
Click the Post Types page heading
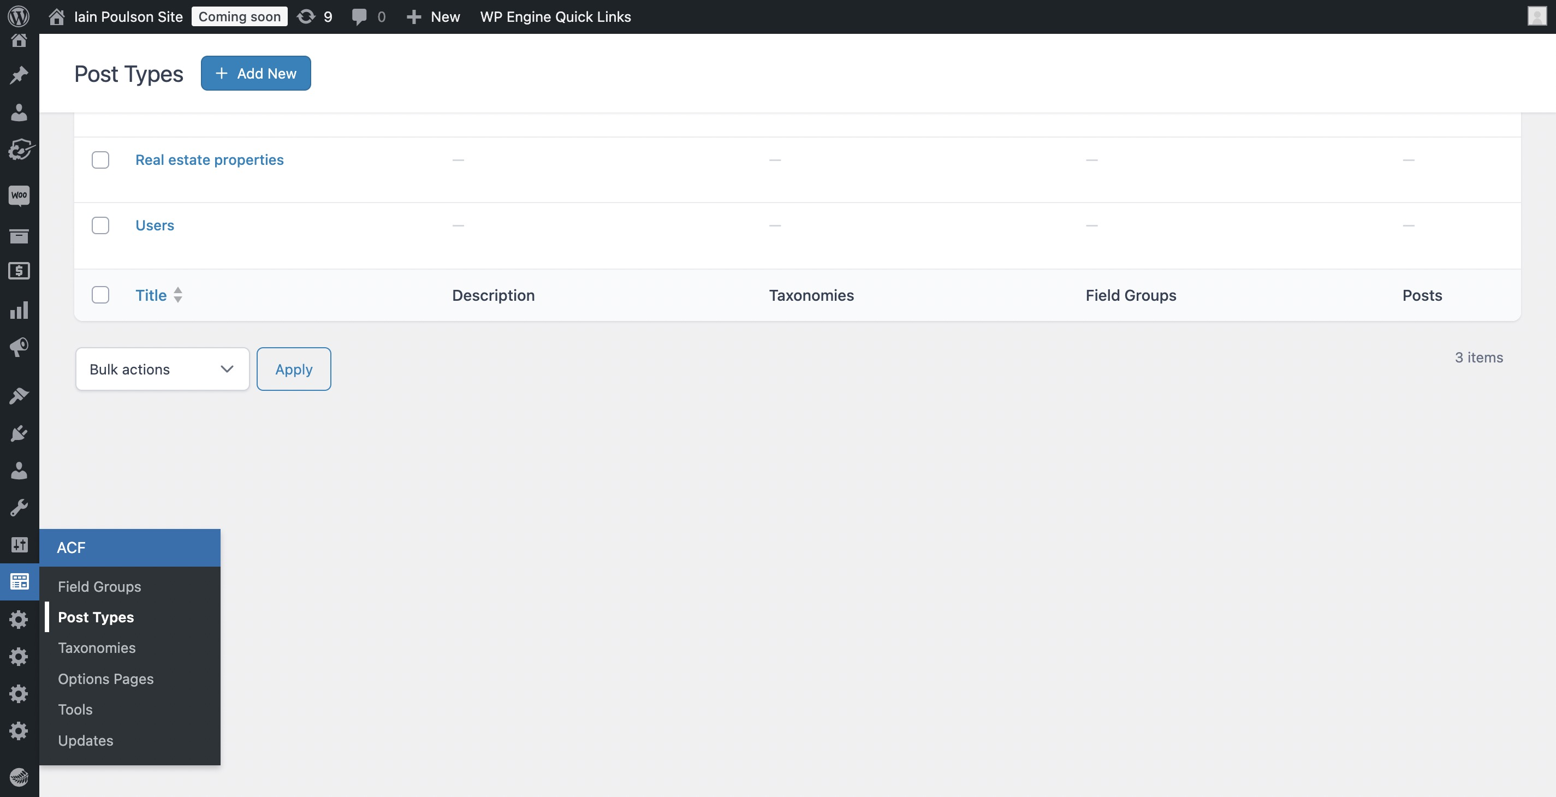[129, 74]
